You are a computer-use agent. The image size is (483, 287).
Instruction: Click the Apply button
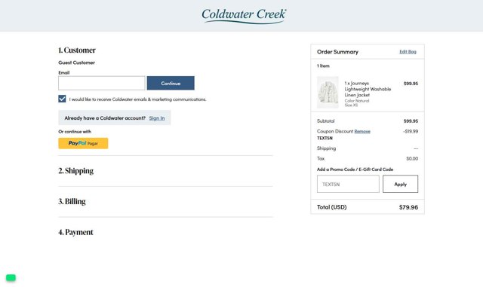[x=401, y=184]
